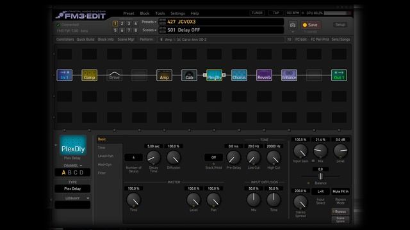Click the camera snapshot icon
Image resolution: width=410 pixels, height=230 pixels.
(x=293, y=25)
